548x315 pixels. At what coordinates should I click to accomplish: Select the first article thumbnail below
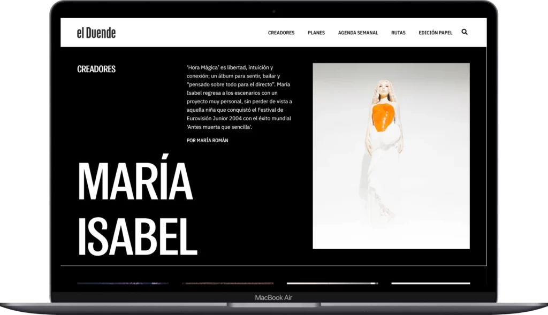point(123,283)
